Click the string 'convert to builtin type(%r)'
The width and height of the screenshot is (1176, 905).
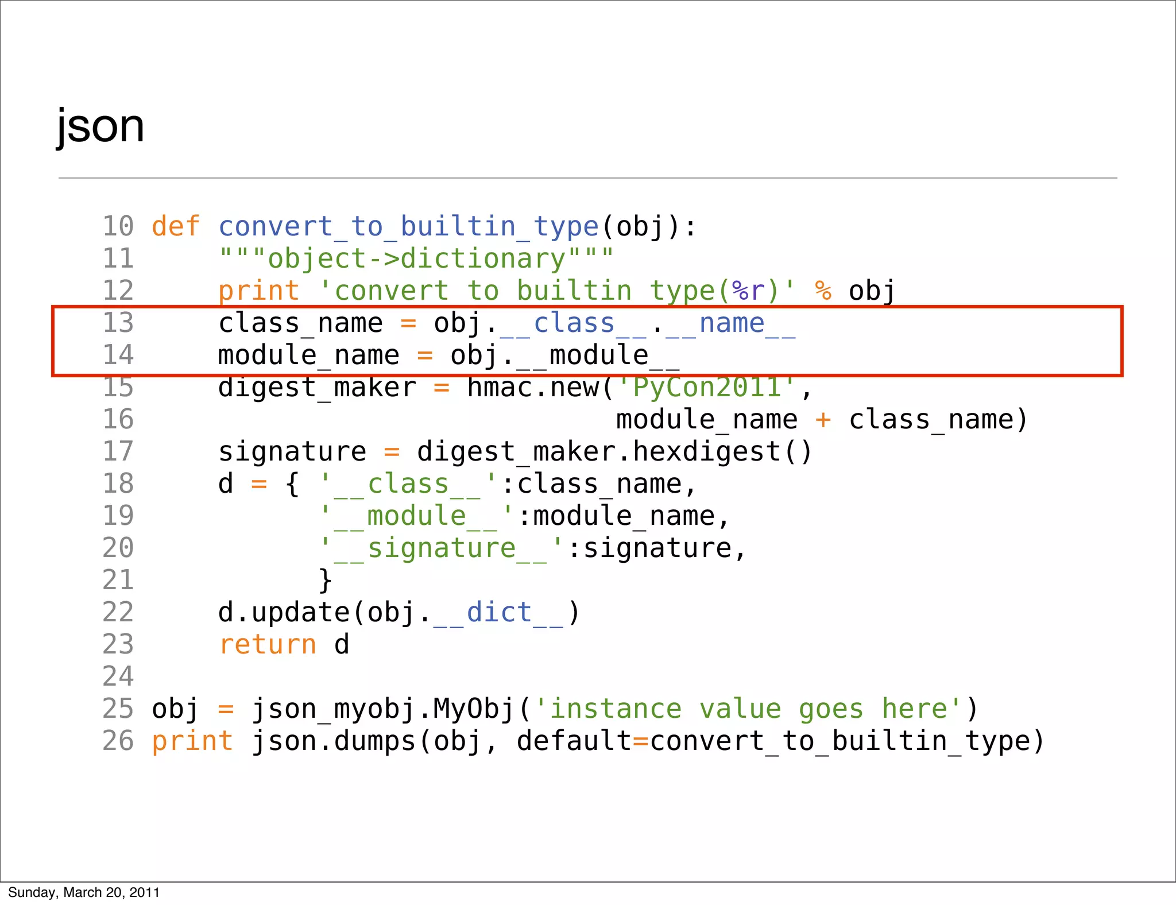557,291
